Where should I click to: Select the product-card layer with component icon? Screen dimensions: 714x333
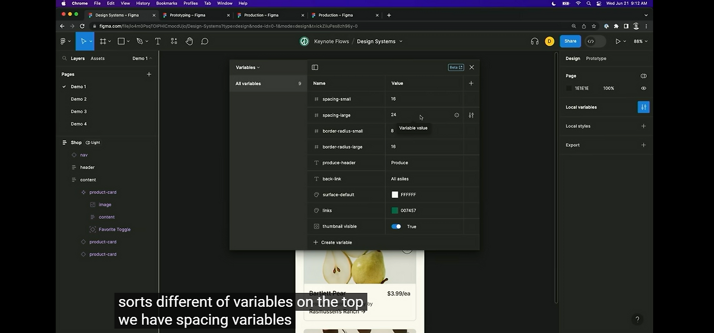click(x=103, y=192)
